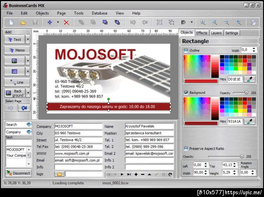This screenshot has width=264, height=197.
Task: Open the Tools menu
Action: tap(79, 13)
